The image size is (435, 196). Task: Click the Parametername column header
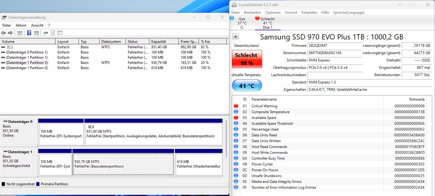tap(316, 99)
